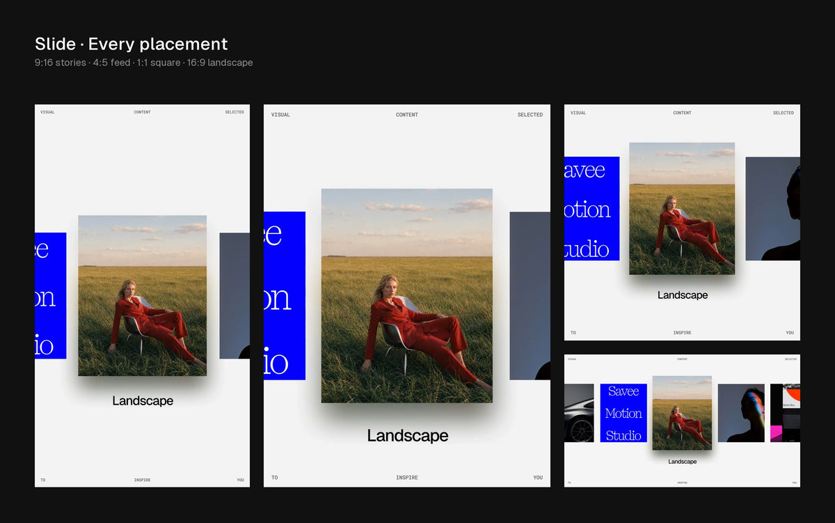
Task: Select the woman in red photo in the 9:16 stories slide
Action: [142, 295]
